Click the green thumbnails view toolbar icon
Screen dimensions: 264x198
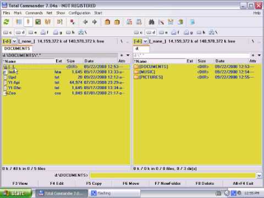point(38,22)
